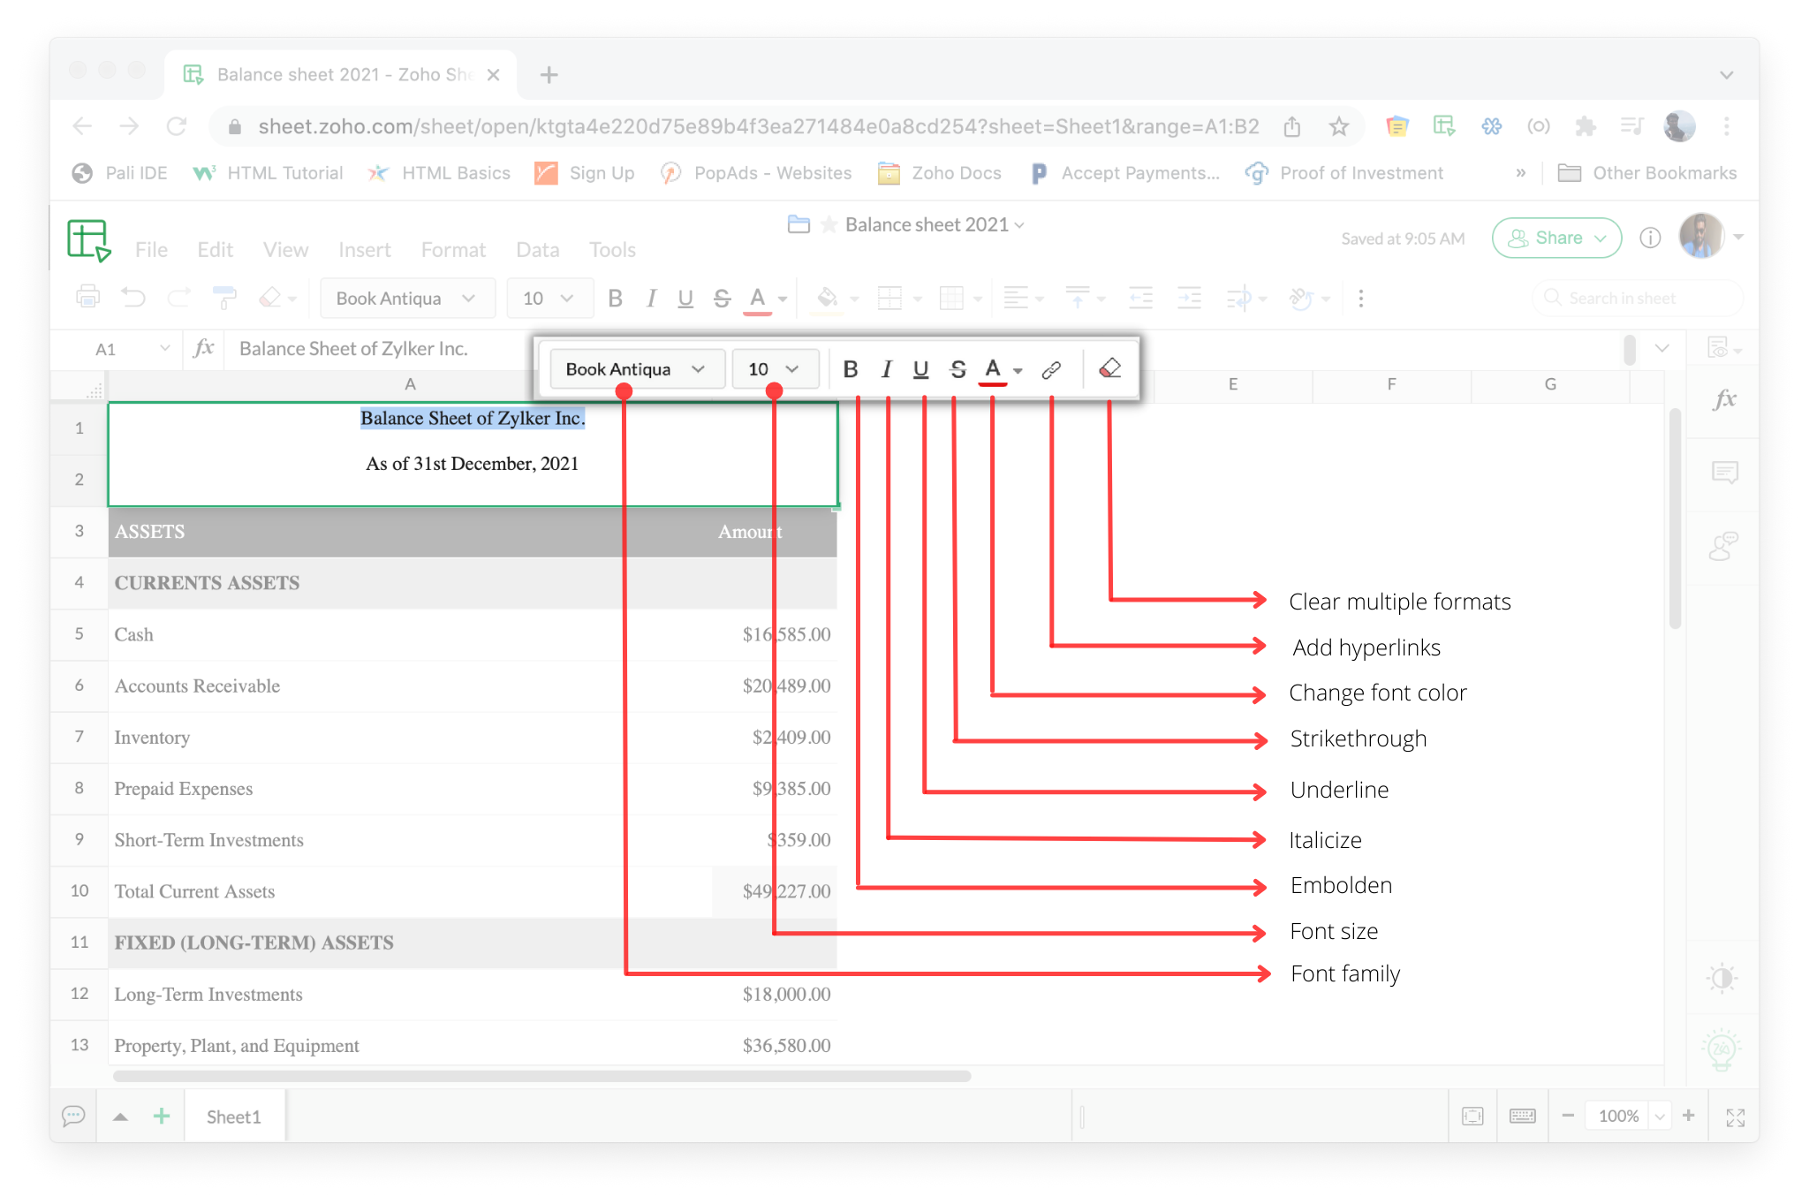Open font size 10 dropdown in floating toolbar
The image size is (1809, 1204).
coord(774,369)
